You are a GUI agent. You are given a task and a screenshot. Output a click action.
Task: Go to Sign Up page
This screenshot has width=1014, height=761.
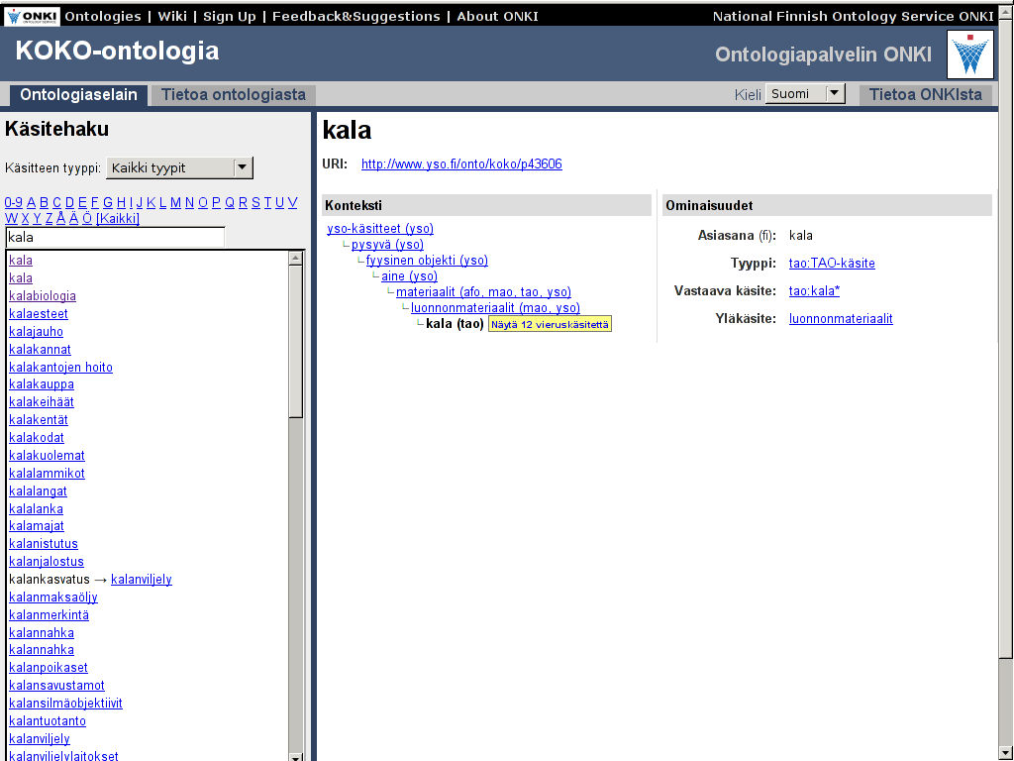pyautogui.click(x=230, y=16)
